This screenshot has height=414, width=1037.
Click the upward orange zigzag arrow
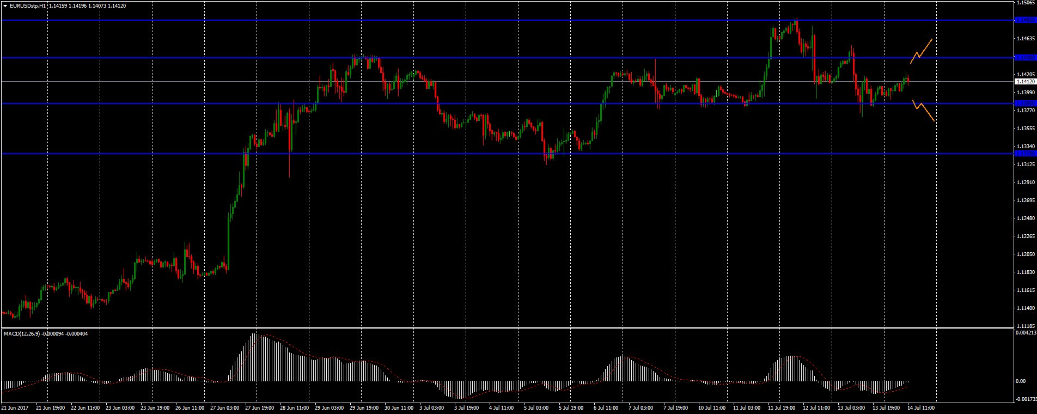tap(921, 51)
